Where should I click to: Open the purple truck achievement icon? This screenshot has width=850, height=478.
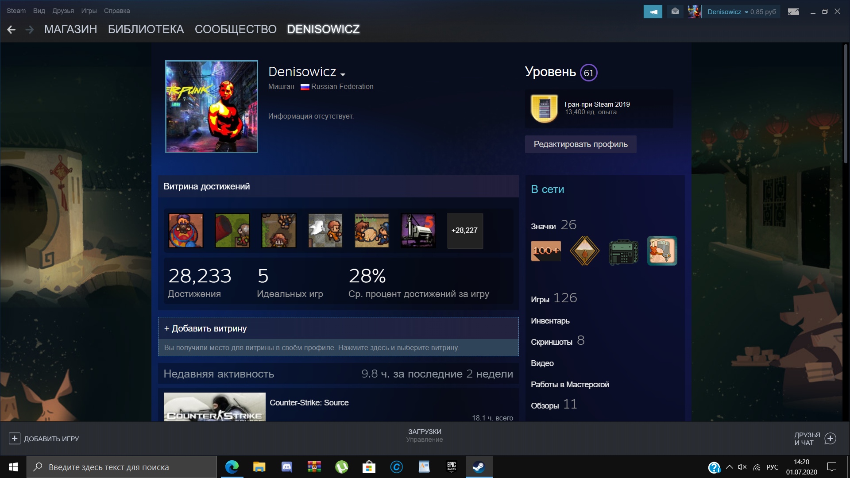click(418, 231)
